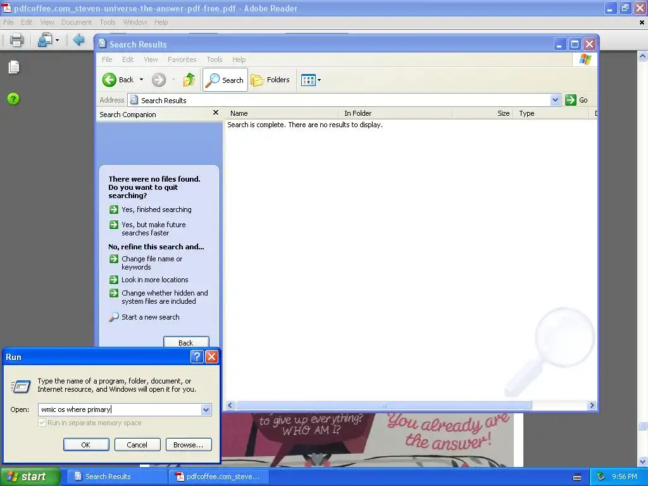
Task: Close the Adobe Reader document with X
Action: (642, 22)
